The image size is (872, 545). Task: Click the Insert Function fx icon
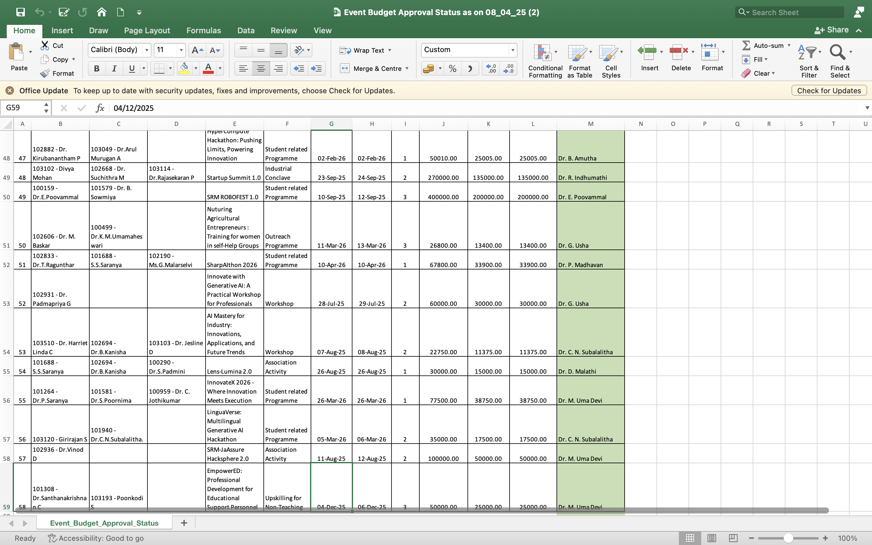coord(100,108)
